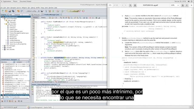
Task: Open the 100% zoom dropdown in PDF viewer
Action: 175,5
